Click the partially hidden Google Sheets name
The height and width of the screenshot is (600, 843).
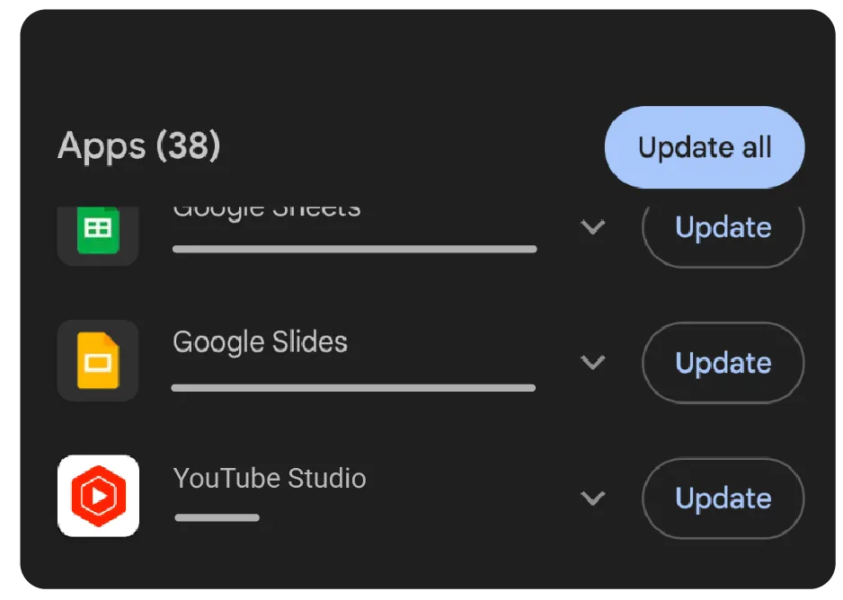click(266, 212)
